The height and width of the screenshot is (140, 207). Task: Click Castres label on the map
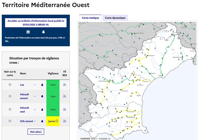tap(107, 57)
